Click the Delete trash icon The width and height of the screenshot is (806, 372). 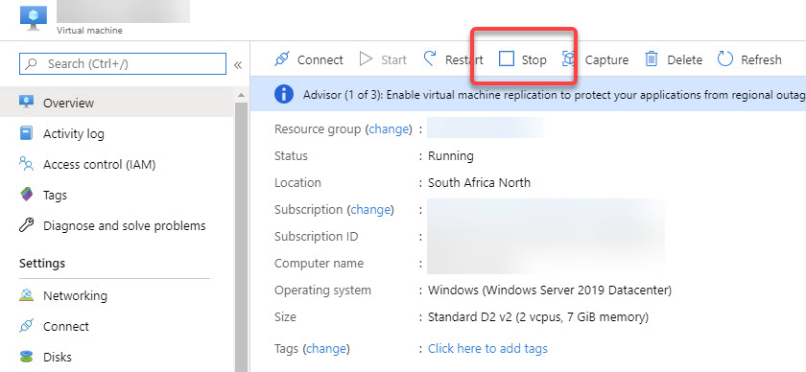[x=652, y=59]
